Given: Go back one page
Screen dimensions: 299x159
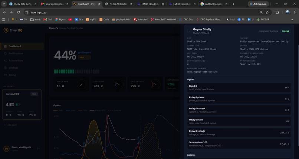Looking at the screenshot, I should tap(4, 12).
